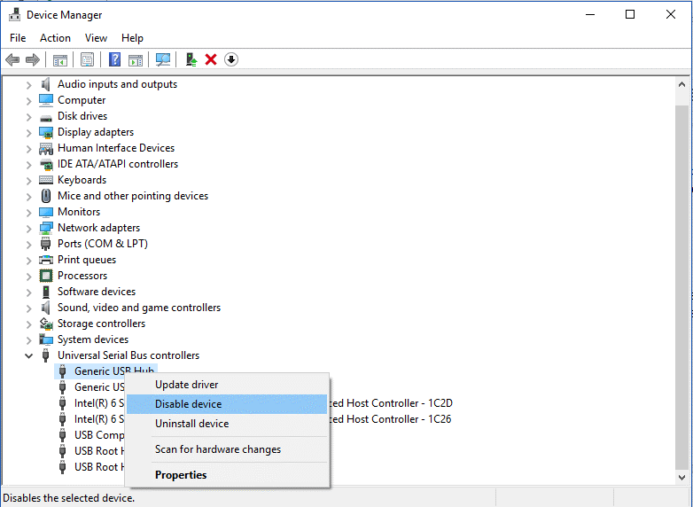This screenshot has height=507, width=693.
Task: Click the Forward arrow toolbar icon
Action: click(33, 59)
